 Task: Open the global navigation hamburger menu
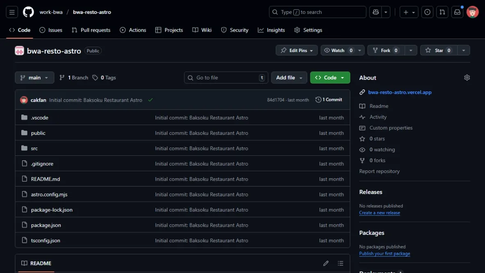click(x=11, y=11)
